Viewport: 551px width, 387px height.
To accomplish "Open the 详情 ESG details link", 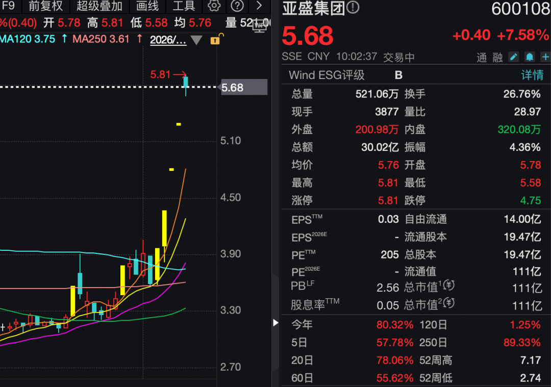I will pyautogui.click(x=532, y=75).
